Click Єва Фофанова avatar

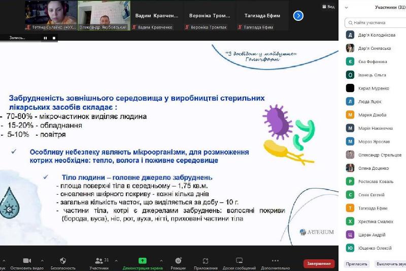point(350,62)
